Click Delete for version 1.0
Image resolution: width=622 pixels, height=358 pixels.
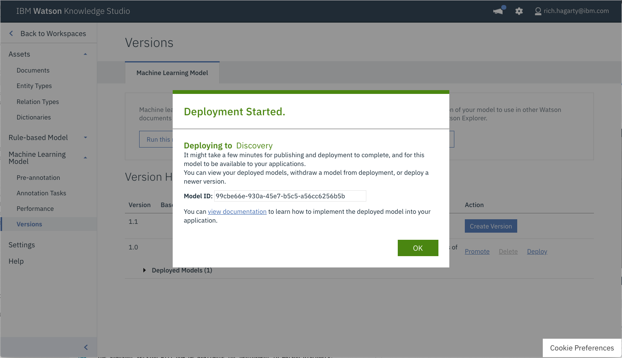[x=508, y=252]
